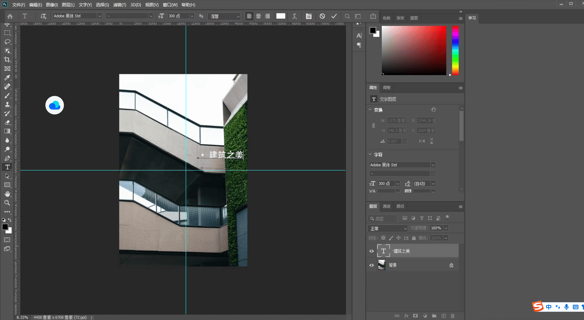The image size is (584, 320).
Task: Click the delete layer trash button
Action: 452,316
